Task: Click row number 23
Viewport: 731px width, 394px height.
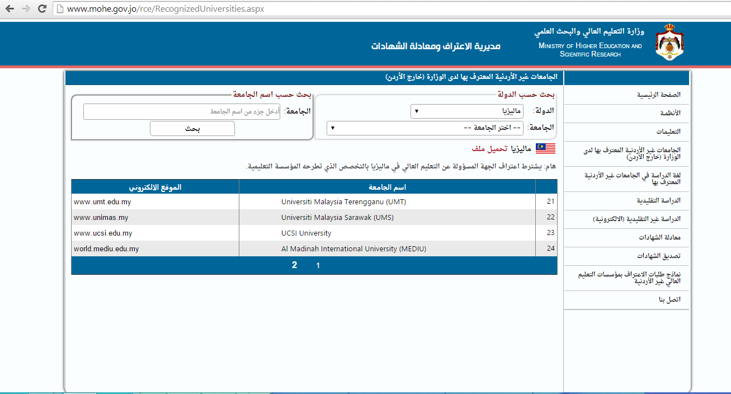Action: (550, 233)
